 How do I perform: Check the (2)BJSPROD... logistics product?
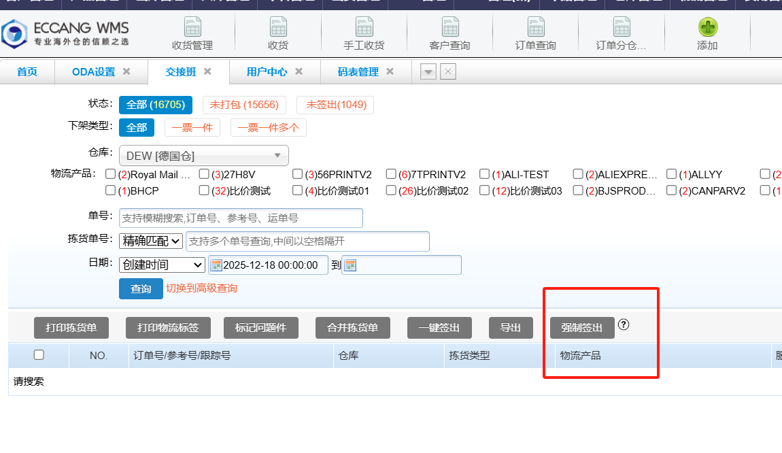pos(578,190)
